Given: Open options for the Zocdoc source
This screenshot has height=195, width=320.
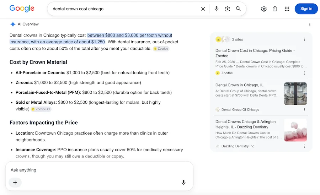Looking at the screenshot, I should click(304, 73).
